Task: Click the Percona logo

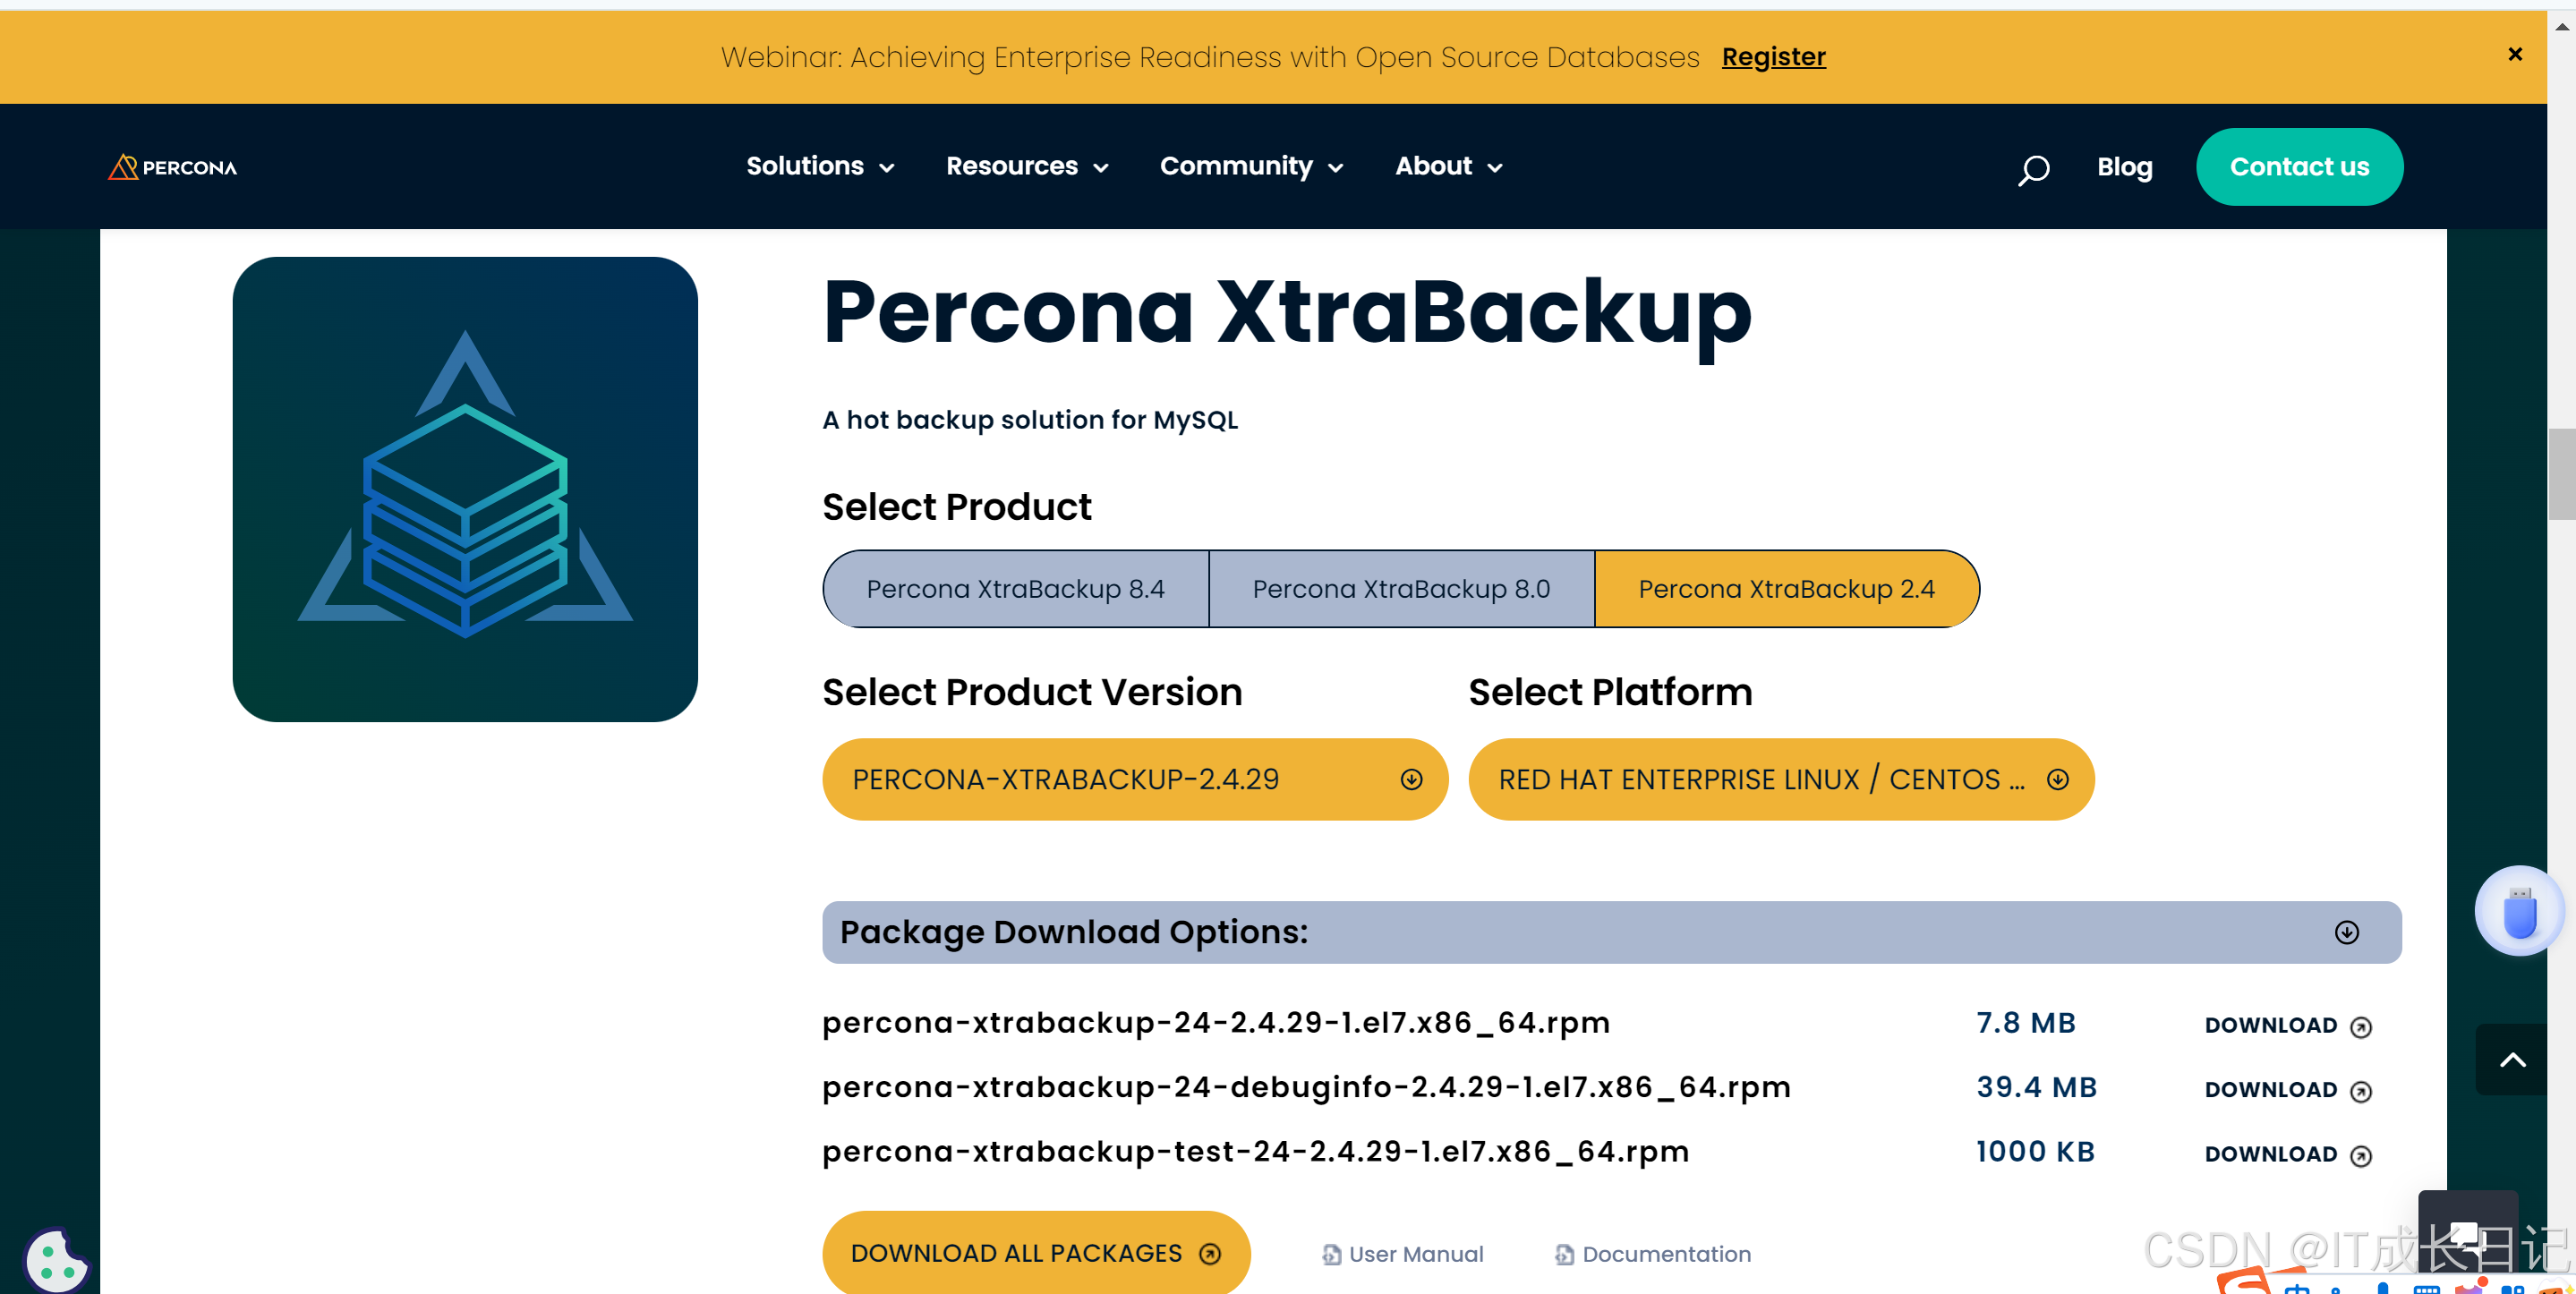Action: pyautogui.click(x=171, y=166)
